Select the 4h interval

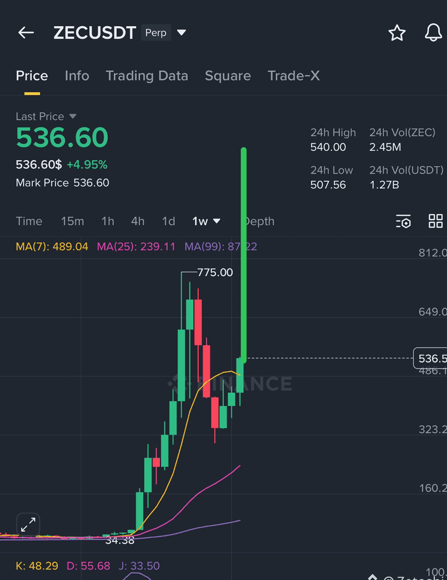point(138,221)
